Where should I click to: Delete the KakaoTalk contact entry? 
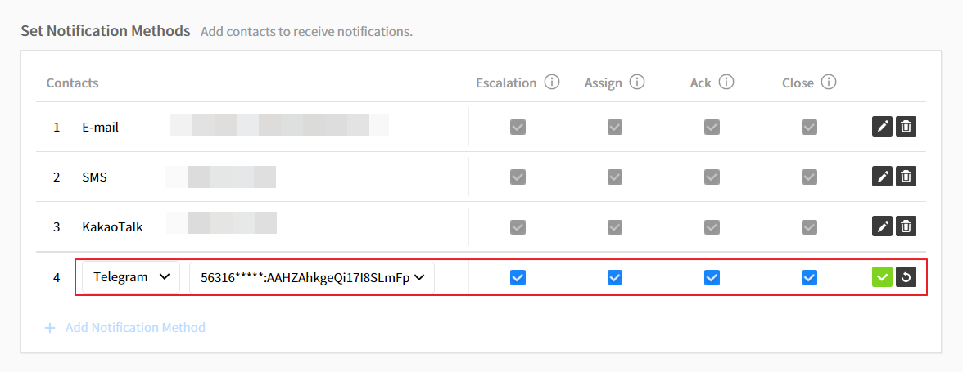(x=906, y=226)
